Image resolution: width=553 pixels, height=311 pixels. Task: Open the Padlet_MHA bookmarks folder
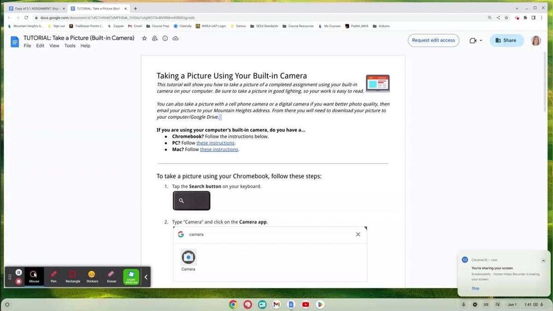click(x=357, y=26)
